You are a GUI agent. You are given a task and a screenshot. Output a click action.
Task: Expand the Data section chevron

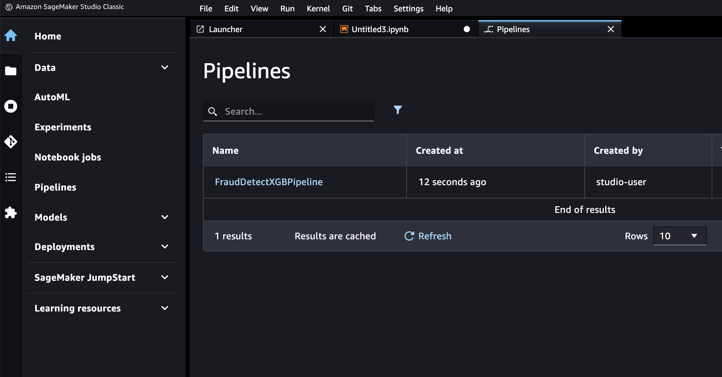click(164, 68)
